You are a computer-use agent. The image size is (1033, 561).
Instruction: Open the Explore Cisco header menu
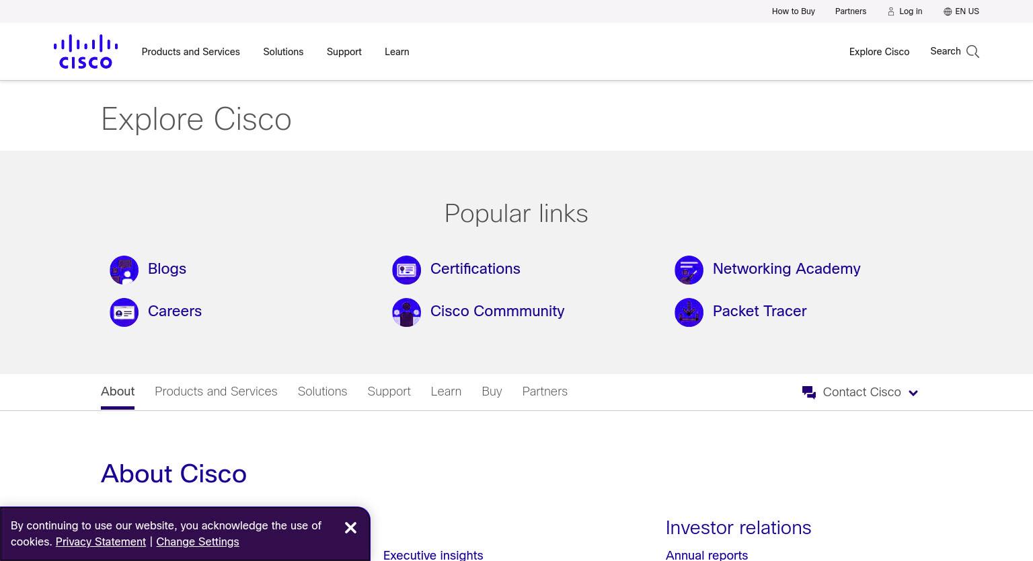click(879, 52)
